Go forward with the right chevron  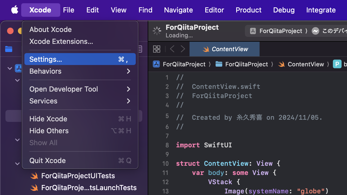(x=183, y=49)
